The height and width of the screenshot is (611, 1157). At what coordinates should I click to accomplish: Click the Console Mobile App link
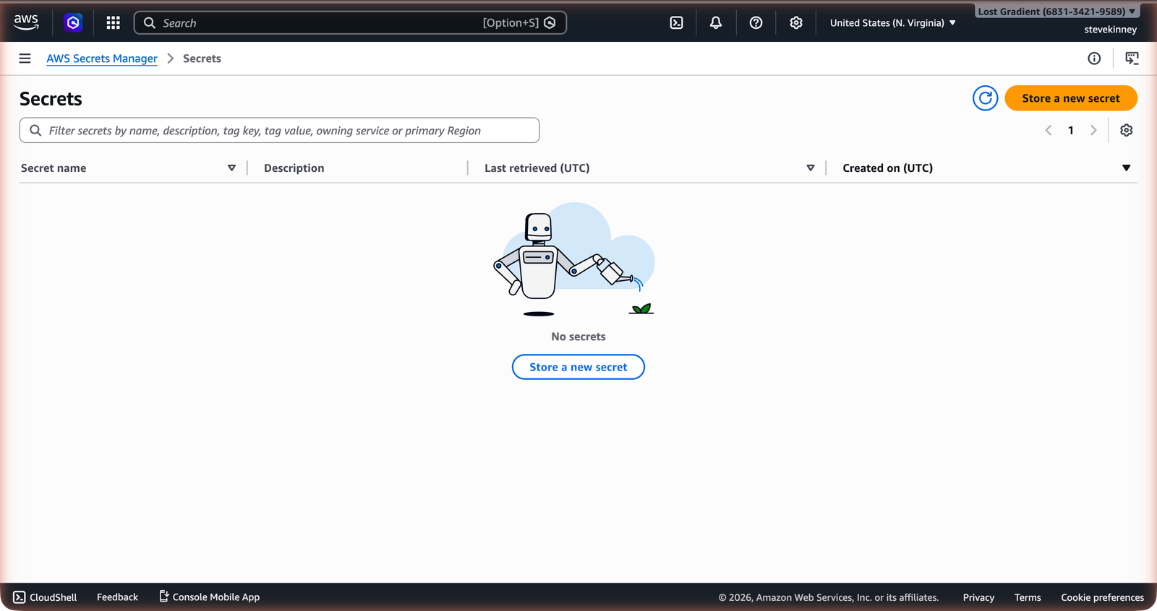click(x=209, y=597)
